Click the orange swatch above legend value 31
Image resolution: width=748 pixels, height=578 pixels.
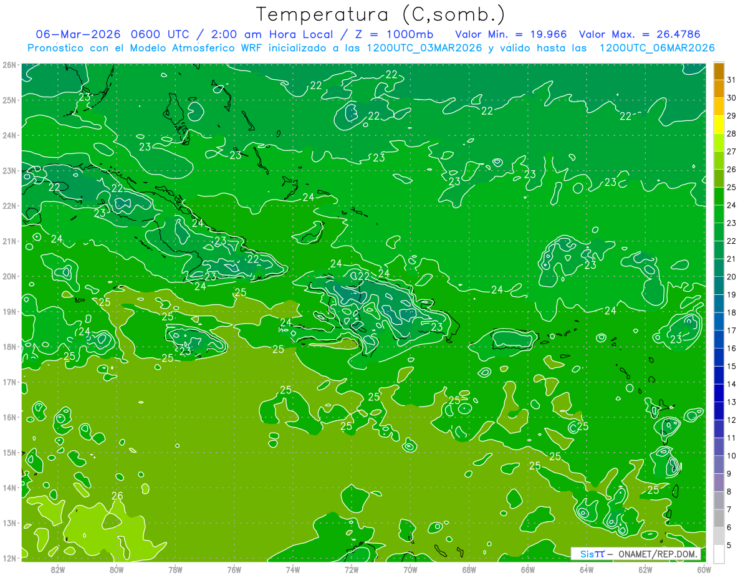[719, 70]
